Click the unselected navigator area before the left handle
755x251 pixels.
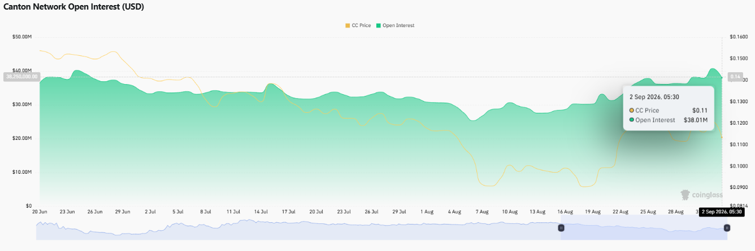pyautogui.click(x=298, y=227)
